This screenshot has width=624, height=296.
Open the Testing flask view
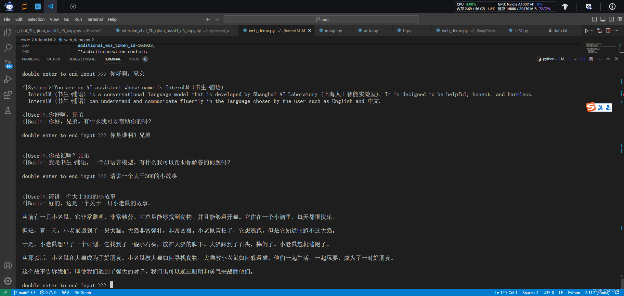click(8, 110)
